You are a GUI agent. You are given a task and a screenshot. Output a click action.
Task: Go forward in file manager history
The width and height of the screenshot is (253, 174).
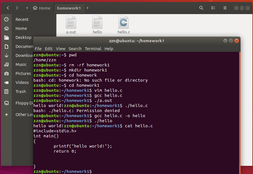(17, 8)
